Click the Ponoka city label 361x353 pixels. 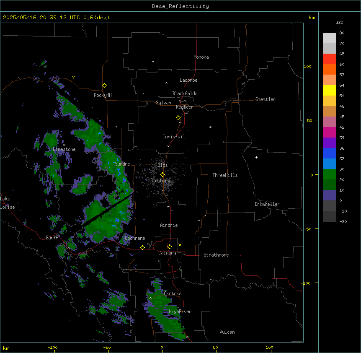click(x=201, y=57)
